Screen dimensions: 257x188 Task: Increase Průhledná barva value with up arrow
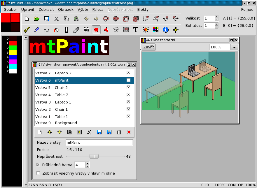[87, 164]
